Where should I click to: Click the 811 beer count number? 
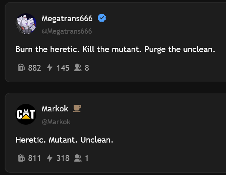pos(34,158)
